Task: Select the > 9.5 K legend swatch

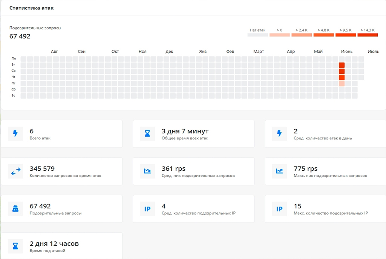Action: (346, 35)
